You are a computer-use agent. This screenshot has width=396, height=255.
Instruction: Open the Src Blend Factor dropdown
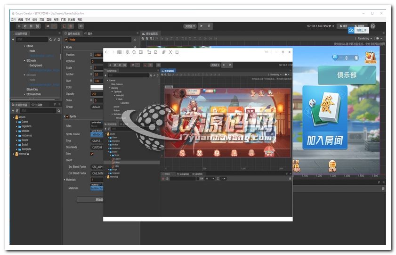point(97,167)
